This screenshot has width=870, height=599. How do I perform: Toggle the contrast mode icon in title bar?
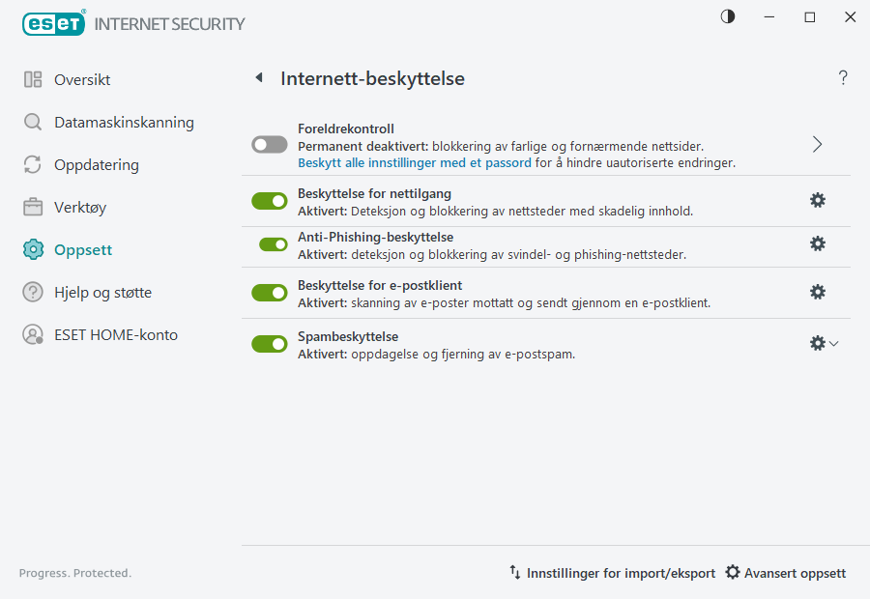coord(727,16)
